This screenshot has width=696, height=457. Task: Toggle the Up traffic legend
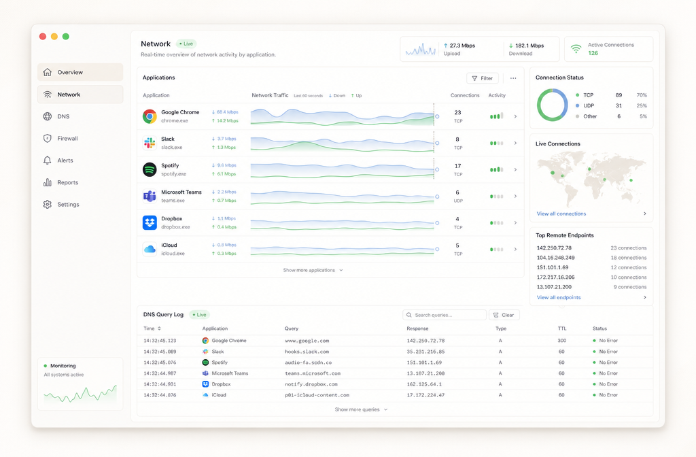[356, 95]
